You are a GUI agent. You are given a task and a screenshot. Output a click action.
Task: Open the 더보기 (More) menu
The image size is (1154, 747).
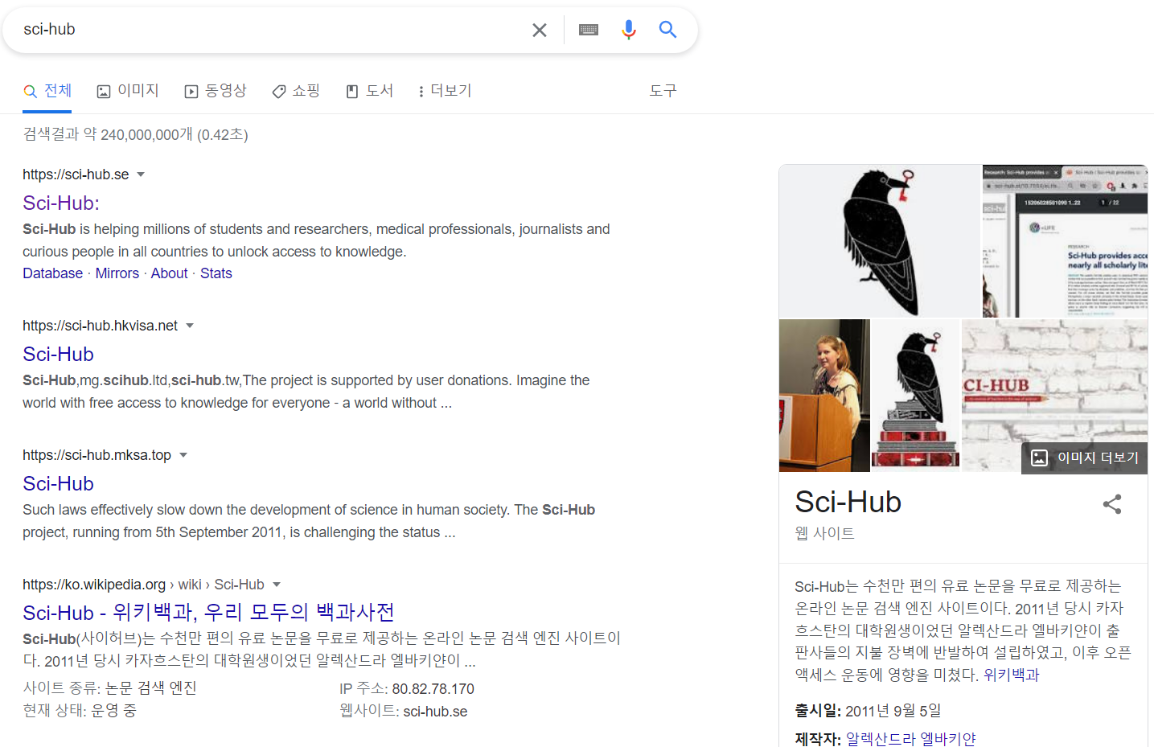[x=444, y=91]
